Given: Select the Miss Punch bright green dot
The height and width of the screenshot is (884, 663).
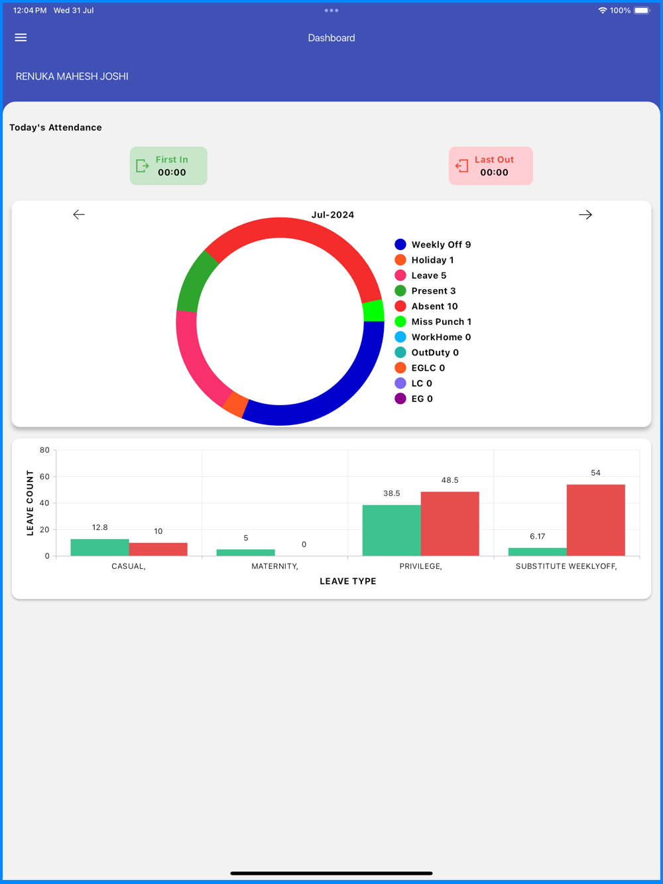Looking at the screenshot, I should tap(400, 322).
